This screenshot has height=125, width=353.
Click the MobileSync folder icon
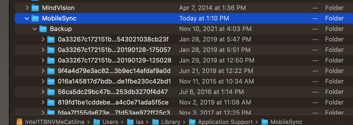click(x=35, y=18)
